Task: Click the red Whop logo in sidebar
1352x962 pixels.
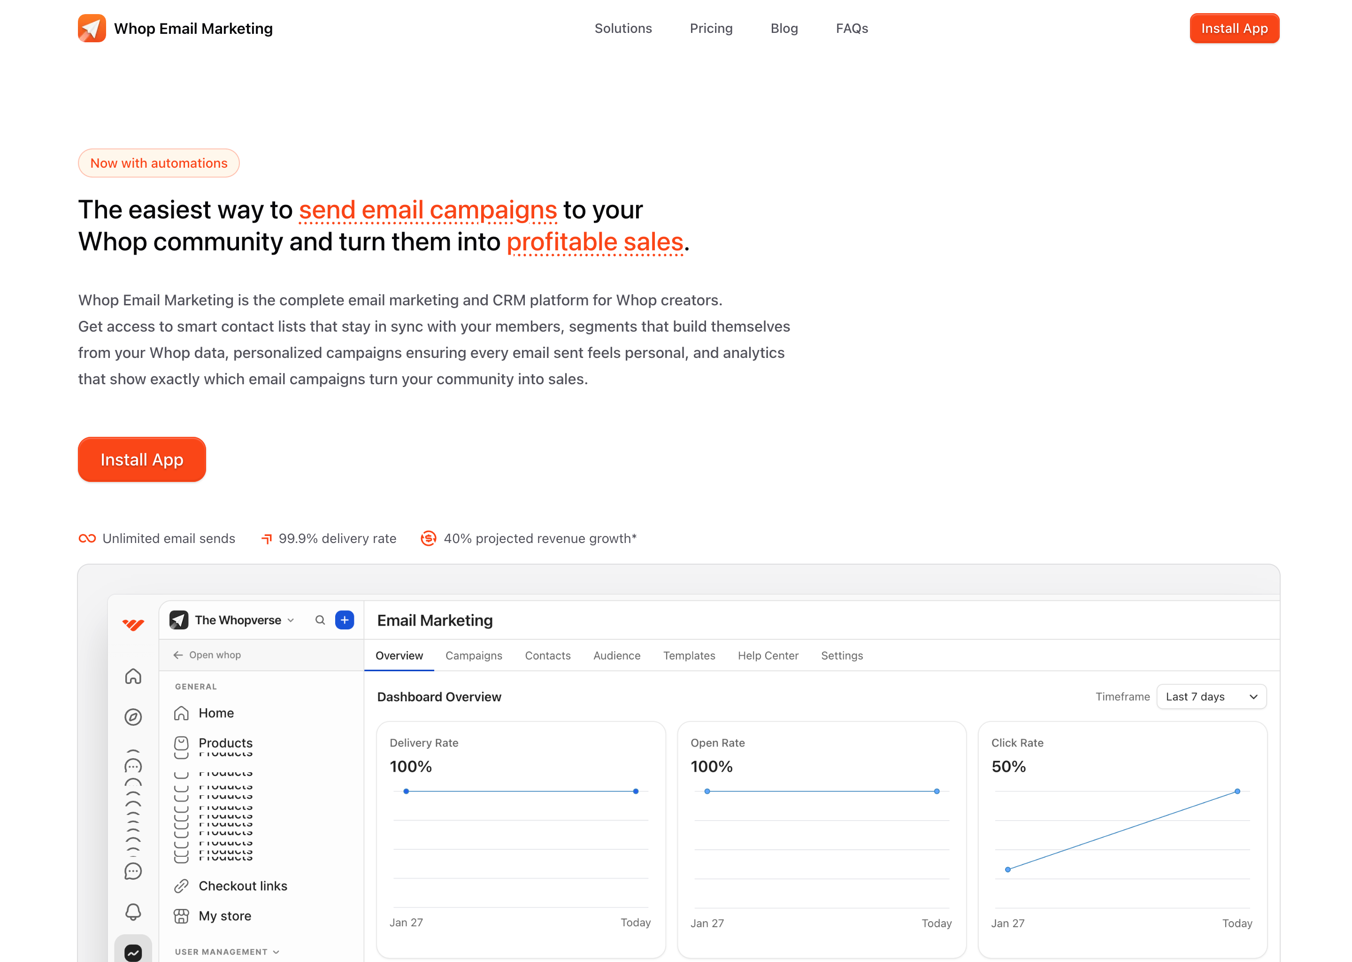Action: (132, 624)
